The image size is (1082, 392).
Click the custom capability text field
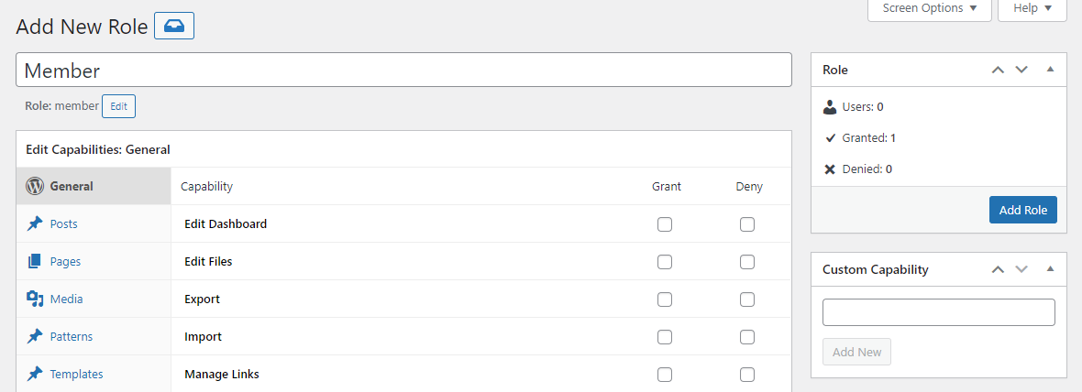tap(939, 312)
